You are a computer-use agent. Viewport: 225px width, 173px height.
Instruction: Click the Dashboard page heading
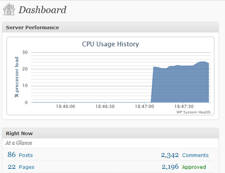pyautogui.click(x=42, y=10)
